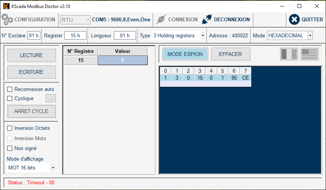
Task: Click the Connexion plug icon
Action: coord(161,19)
